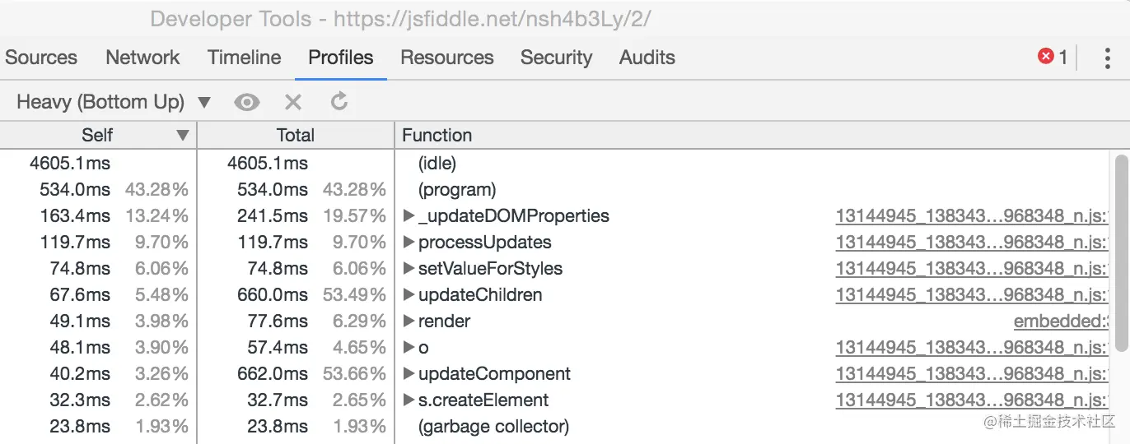The width and height of the screenshot is (1130, 444).
Task: Click the focus selected function eye icon
Action: [x=246, y=102]
